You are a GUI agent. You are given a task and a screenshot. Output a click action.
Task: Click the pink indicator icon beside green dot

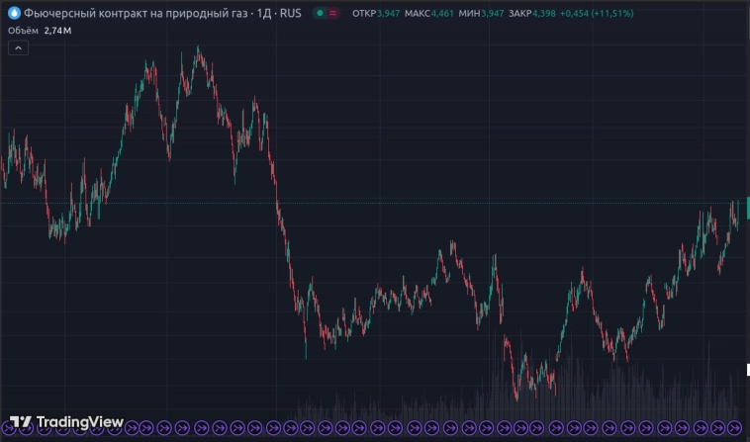(332, 14)
